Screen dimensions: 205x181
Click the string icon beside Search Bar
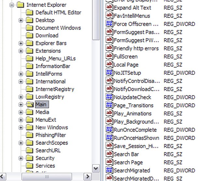[109, 154]
